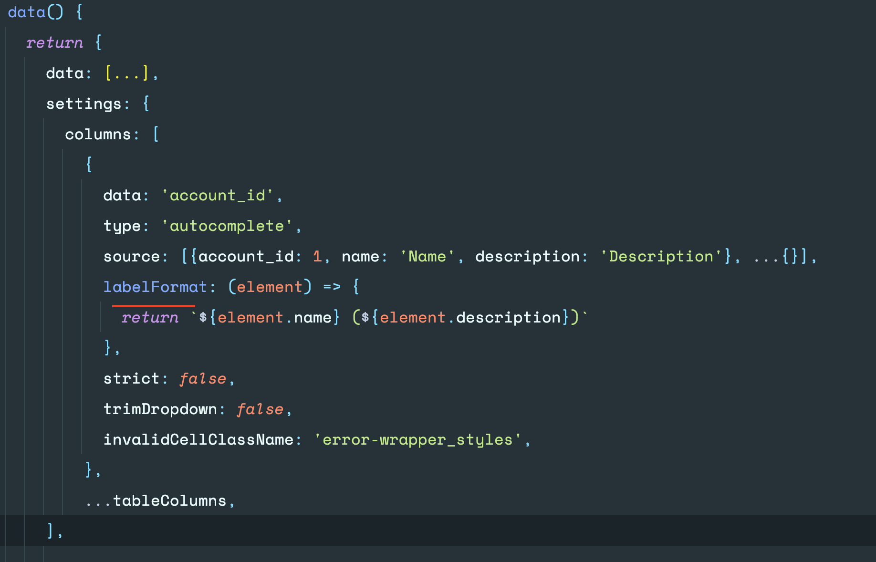Click the arrow => operator in labelFormat
The image size is (876, 562).
[x=332, y=287]
